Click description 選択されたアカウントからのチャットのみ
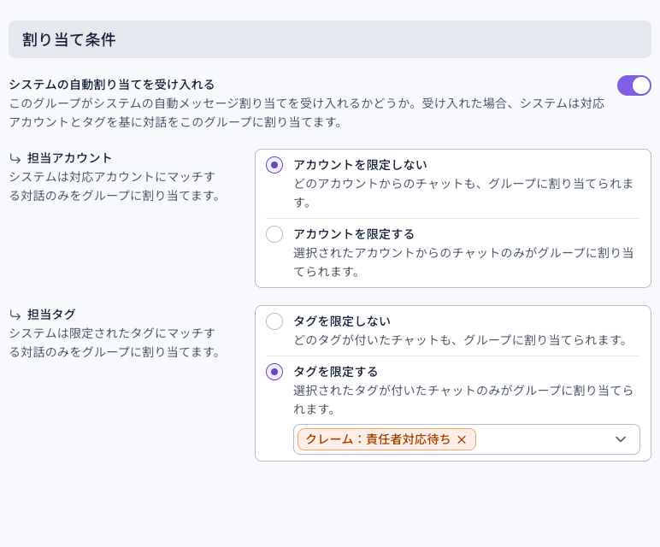This screenshot has width=660, height=547. tap(463, 262)
